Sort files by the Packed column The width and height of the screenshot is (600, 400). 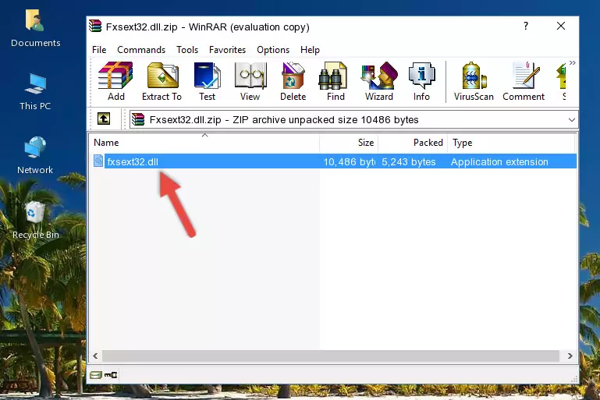pos(413,143)
